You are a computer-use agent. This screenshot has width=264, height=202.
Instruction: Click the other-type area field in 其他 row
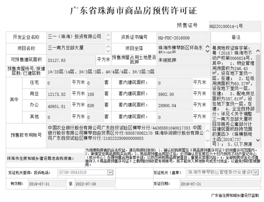(59, 117)
